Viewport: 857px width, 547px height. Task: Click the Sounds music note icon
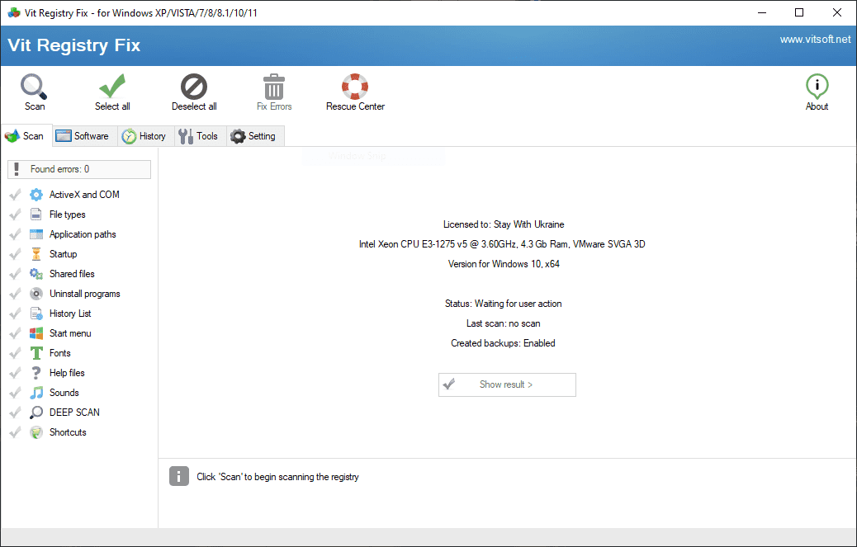(x=36, y=393)
